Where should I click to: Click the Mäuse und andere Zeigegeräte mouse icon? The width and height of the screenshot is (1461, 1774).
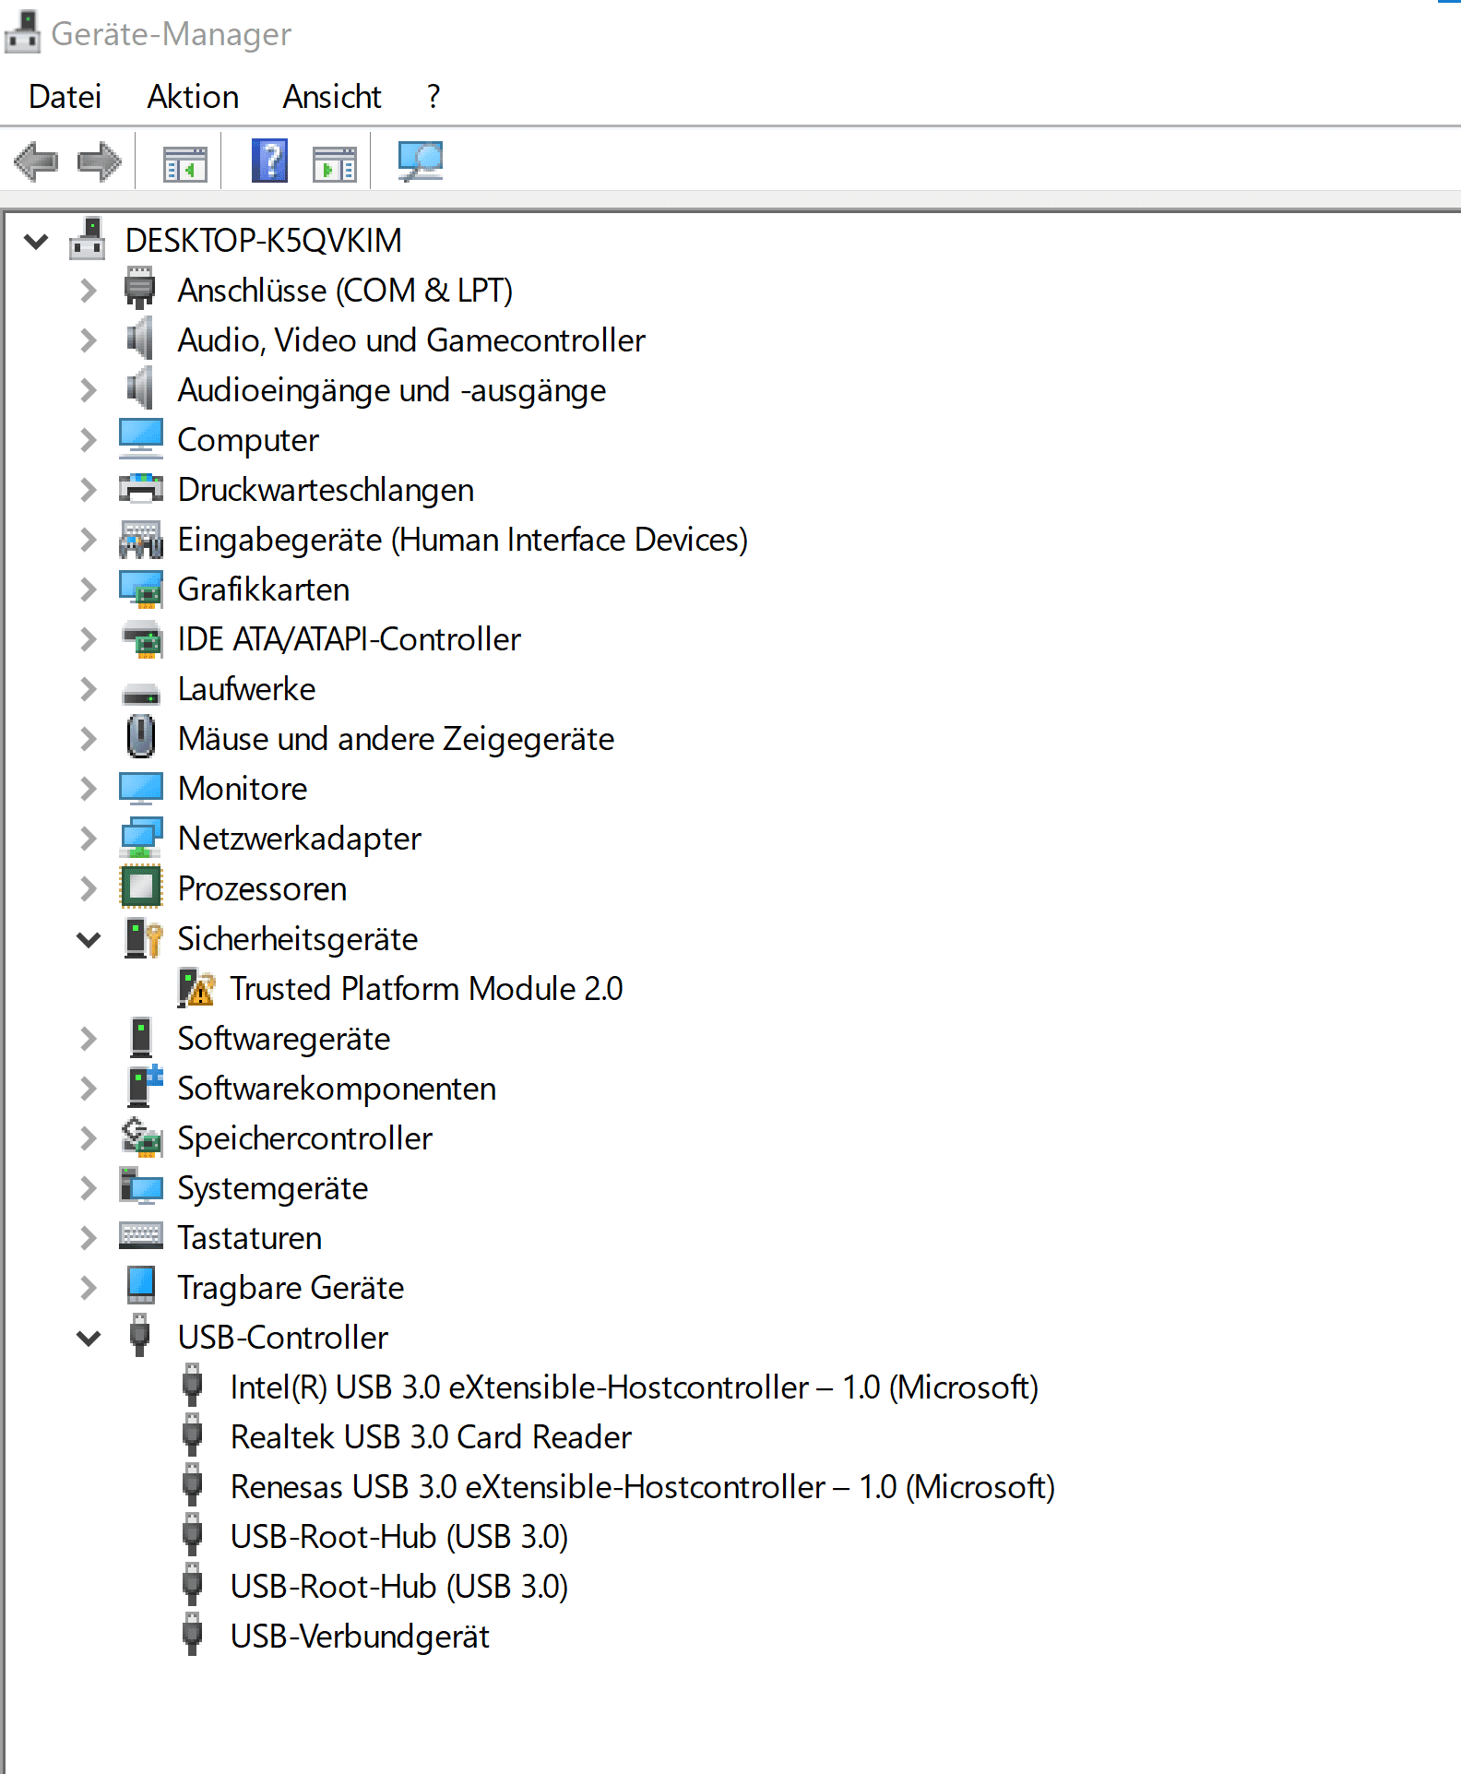pyautogui.click(x=140, y=737)
